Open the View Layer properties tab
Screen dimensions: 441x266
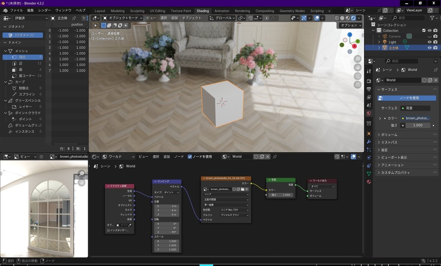369,97
